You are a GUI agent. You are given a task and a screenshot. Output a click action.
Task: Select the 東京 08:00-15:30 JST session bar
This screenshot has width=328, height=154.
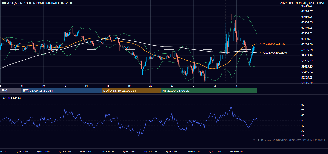[x=62, y=91]
